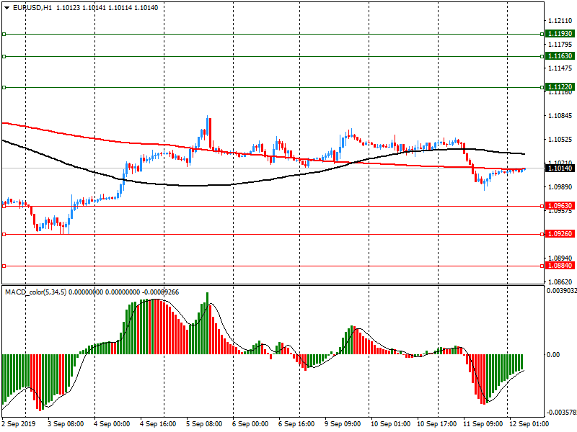
Task: Click the left handle of the 1.08840 line
Action: tap(4, 266)
